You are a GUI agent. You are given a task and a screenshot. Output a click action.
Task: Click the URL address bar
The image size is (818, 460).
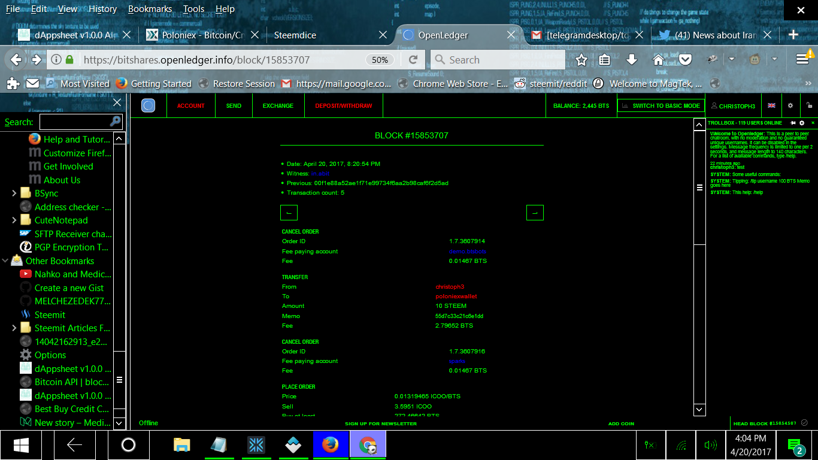click(x=222, y=60)
